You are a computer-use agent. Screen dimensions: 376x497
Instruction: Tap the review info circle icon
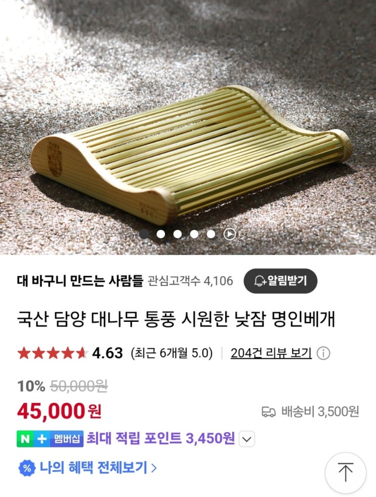(323, 353)
